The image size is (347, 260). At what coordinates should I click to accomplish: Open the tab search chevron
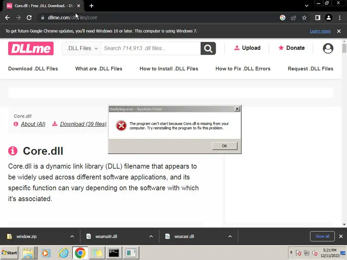pyautogui.click(x=306, y=6)
